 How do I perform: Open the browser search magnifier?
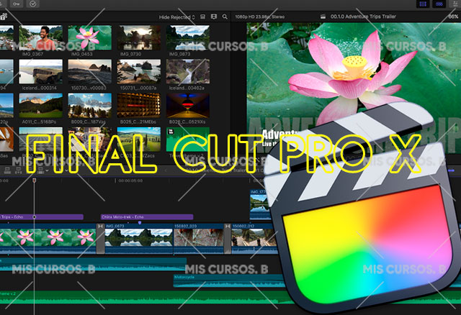[225, 17]
